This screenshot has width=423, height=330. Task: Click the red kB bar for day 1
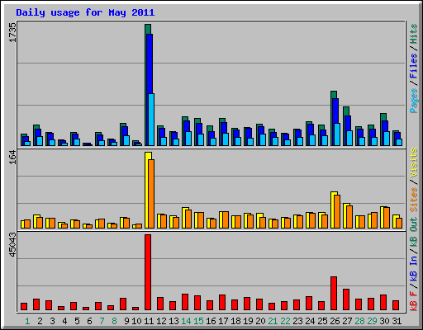point(24,307)
